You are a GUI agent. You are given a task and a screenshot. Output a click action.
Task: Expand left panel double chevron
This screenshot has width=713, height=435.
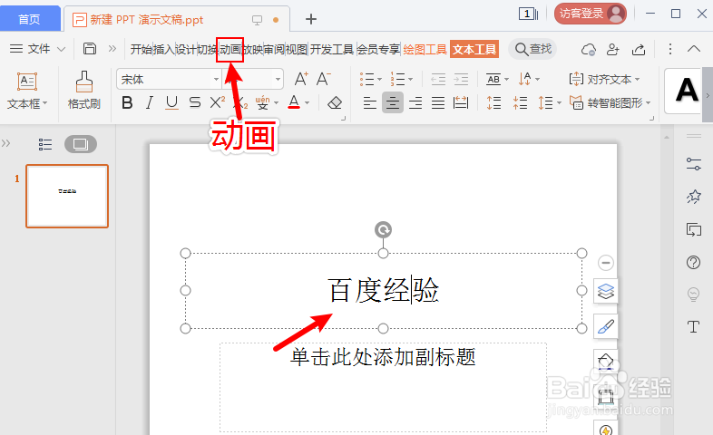click(5, 143)
